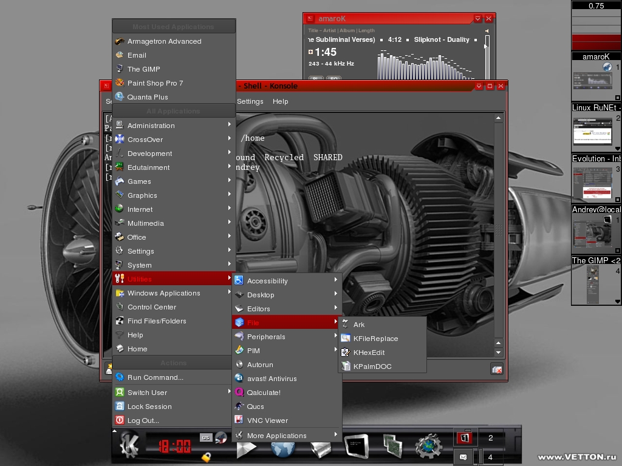Adjust the amaroK vertical volume slider

click(487, 58)
